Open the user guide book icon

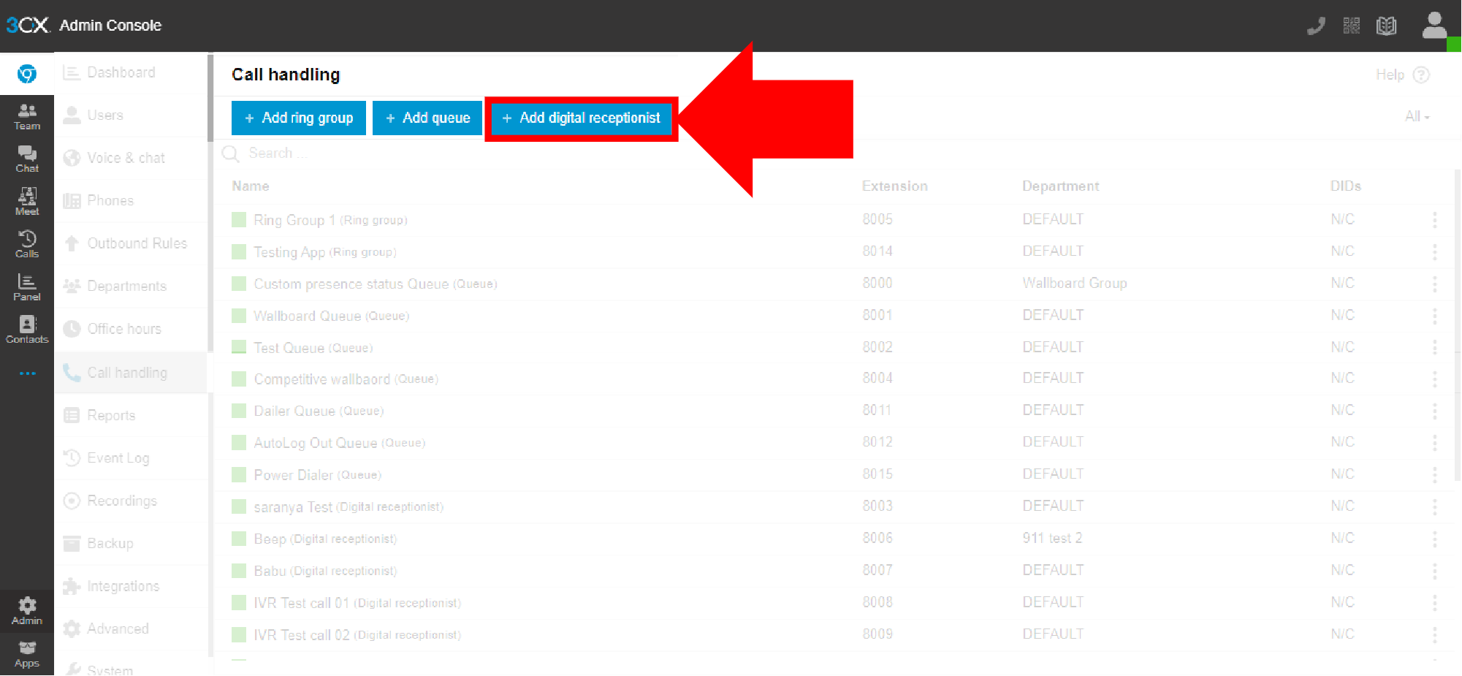coord(1386,26)
